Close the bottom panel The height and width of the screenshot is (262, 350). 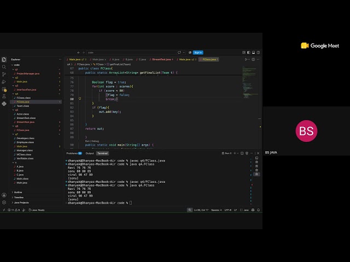[x=258, y=153]
